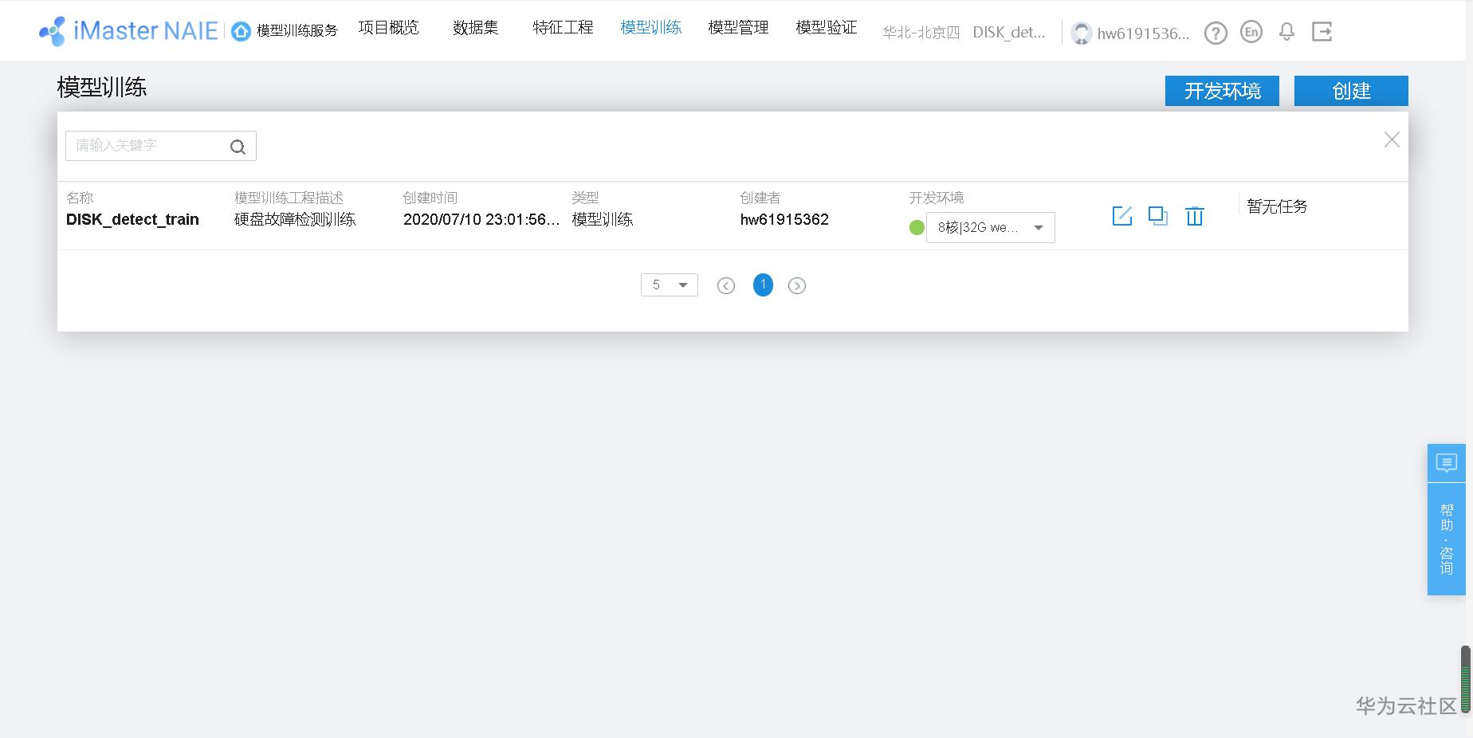Click the hw6191536... username
Image resolution: width=1473 pixels, height=738 pixels.
point(1143,33)
